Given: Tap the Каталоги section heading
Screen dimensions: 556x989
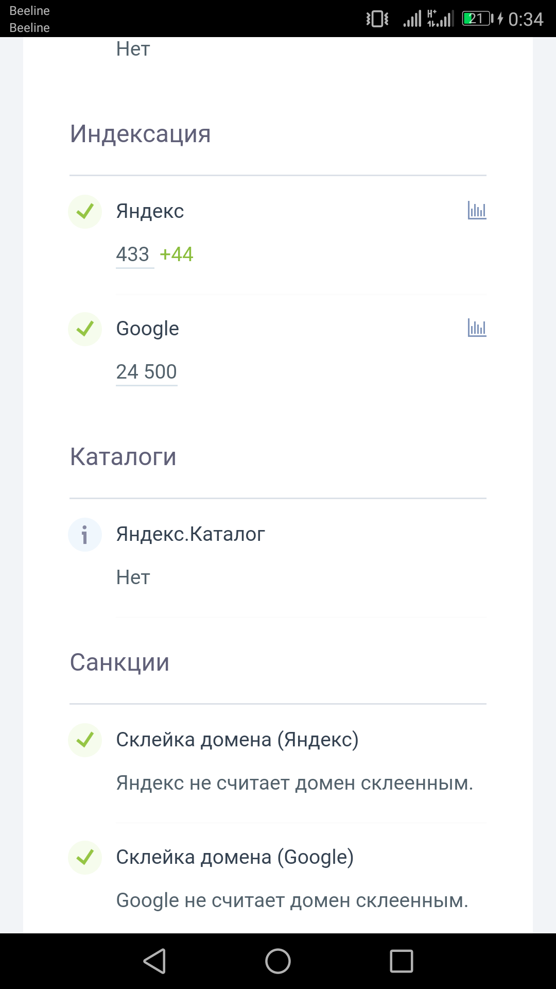Looking at the screenshot, I should coord(124,457).
